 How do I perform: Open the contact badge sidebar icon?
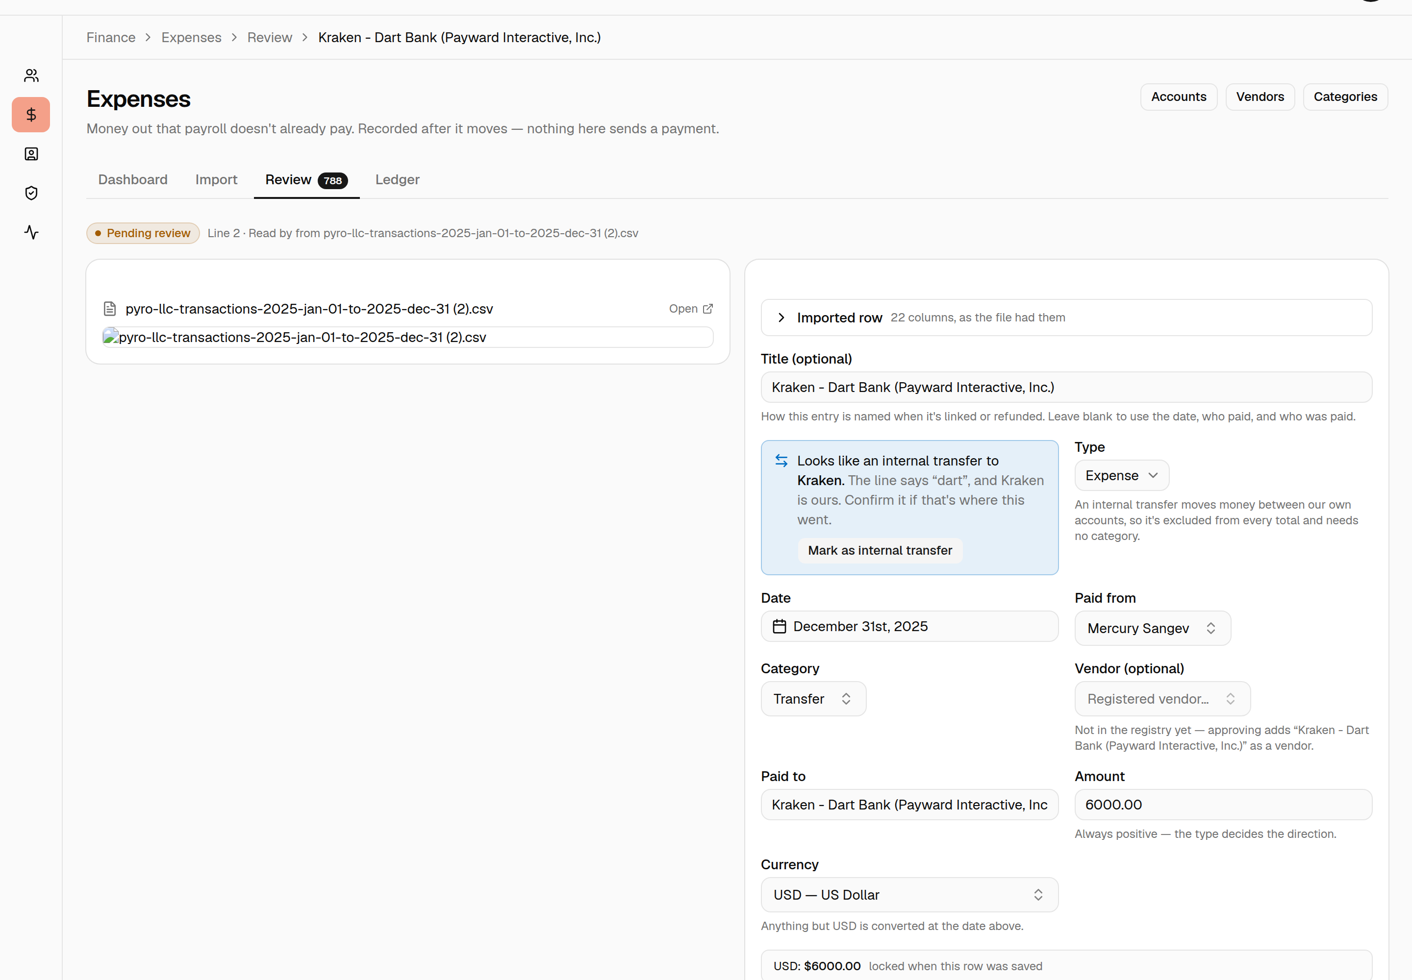coord(31,154)
